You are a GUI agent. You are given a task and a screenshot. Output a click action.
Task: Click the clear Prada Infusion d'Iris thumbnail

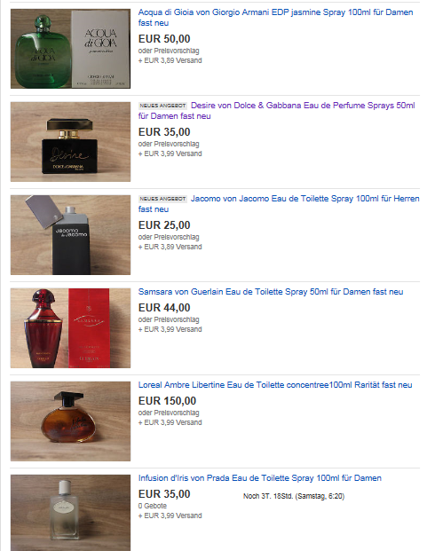click(x=70, y=512)
